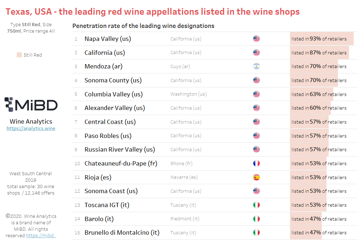The height and width of the screenshot is (244, 358).
Task: Click the Still Red legend color swatch
Action: [19, 55]
